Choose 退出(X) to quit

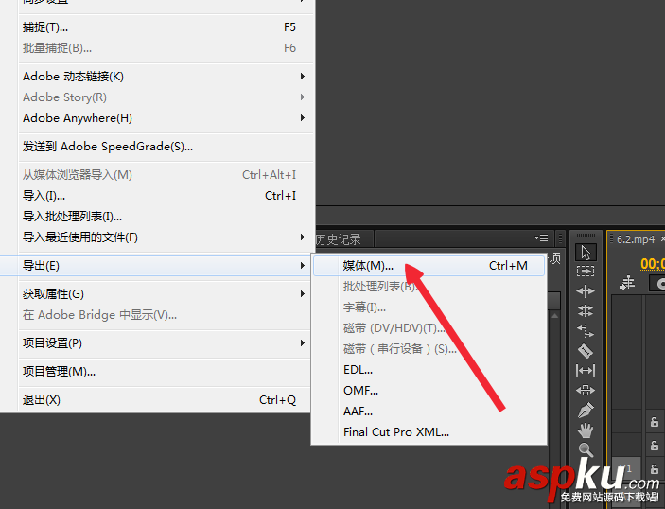[x=166, y=400]
